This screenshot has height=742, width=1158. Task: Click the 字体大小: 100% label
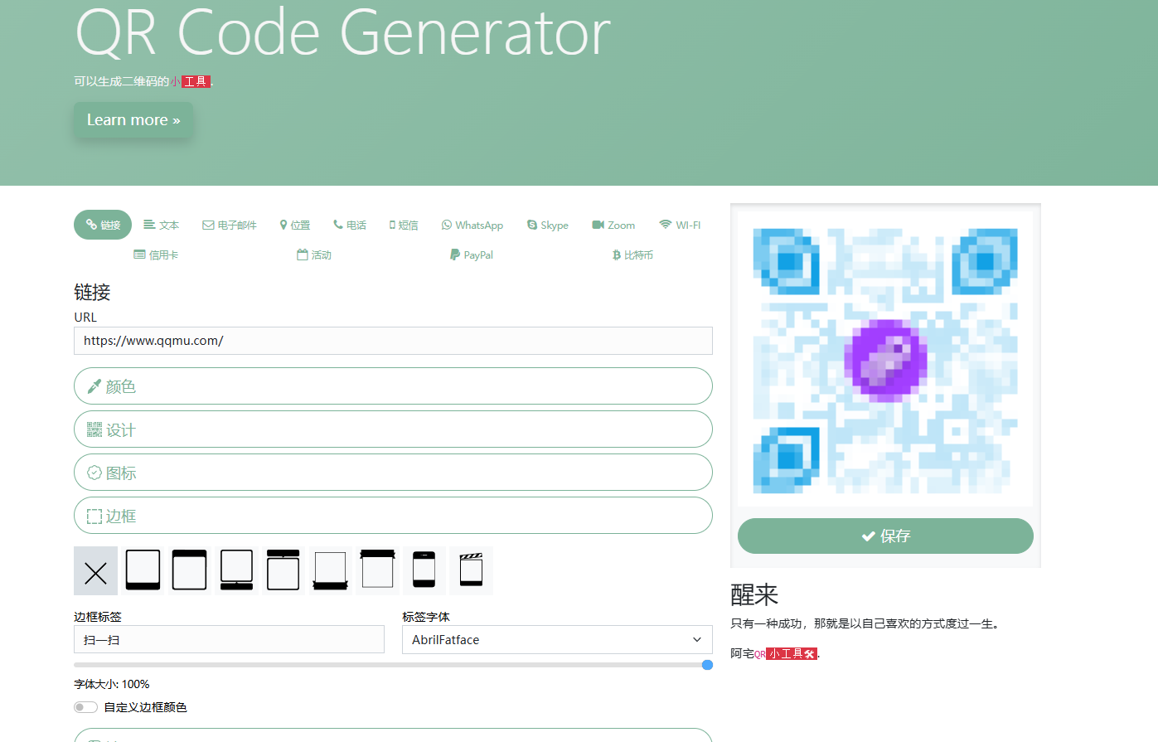click(112, 684)
